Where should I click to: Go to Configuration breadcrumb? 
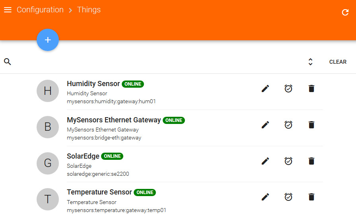point(40,10)
